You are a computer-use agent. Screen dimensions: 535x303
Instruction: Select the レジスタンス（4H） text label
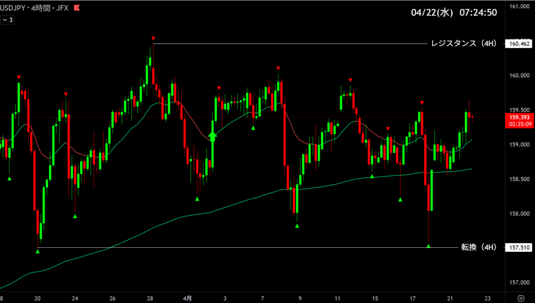462,44
